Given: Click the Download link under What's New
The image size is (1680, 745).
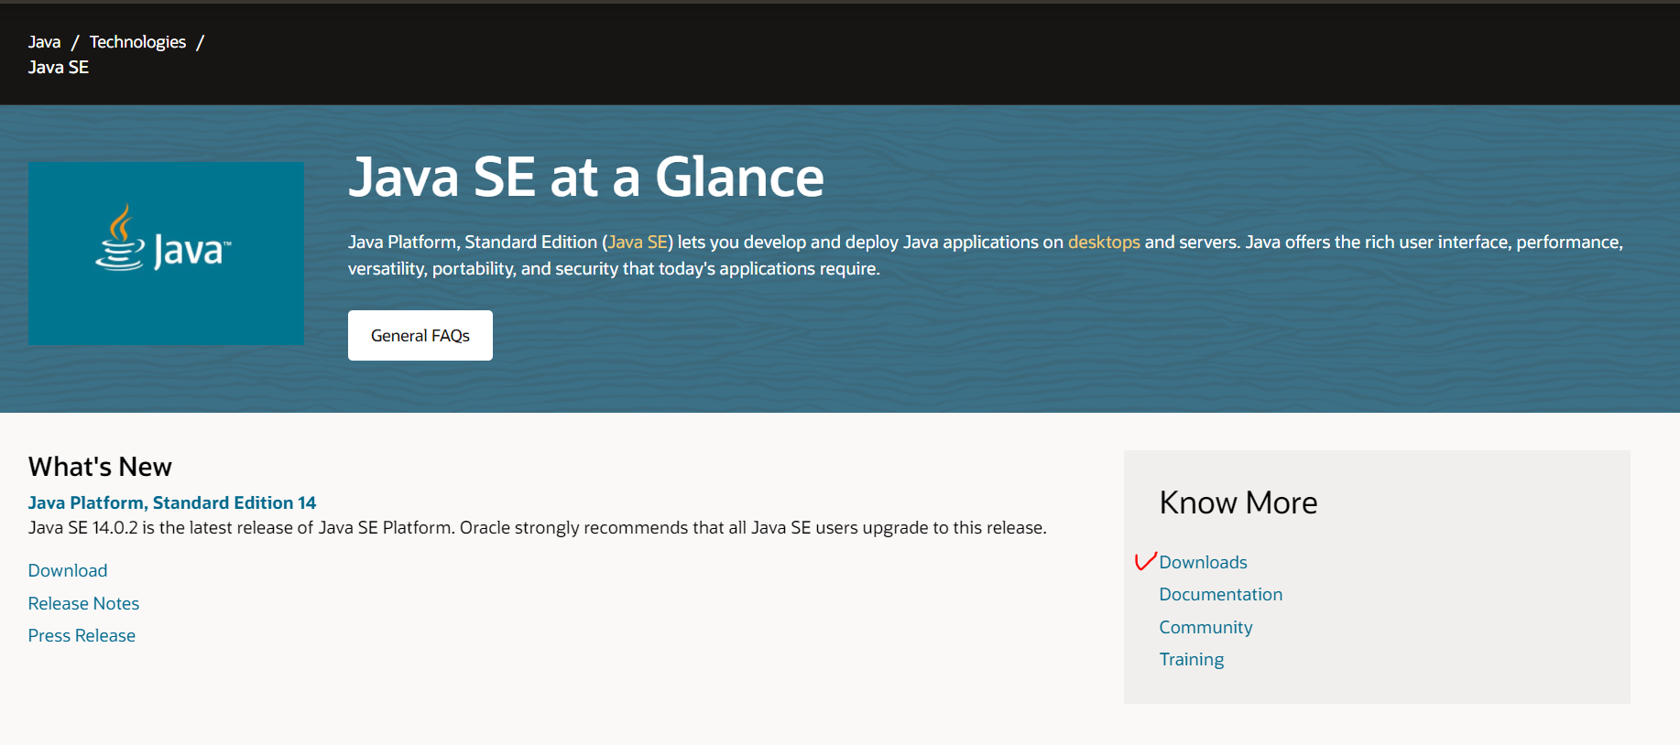Looking at the screenshot, I should [x=68, y=570].
